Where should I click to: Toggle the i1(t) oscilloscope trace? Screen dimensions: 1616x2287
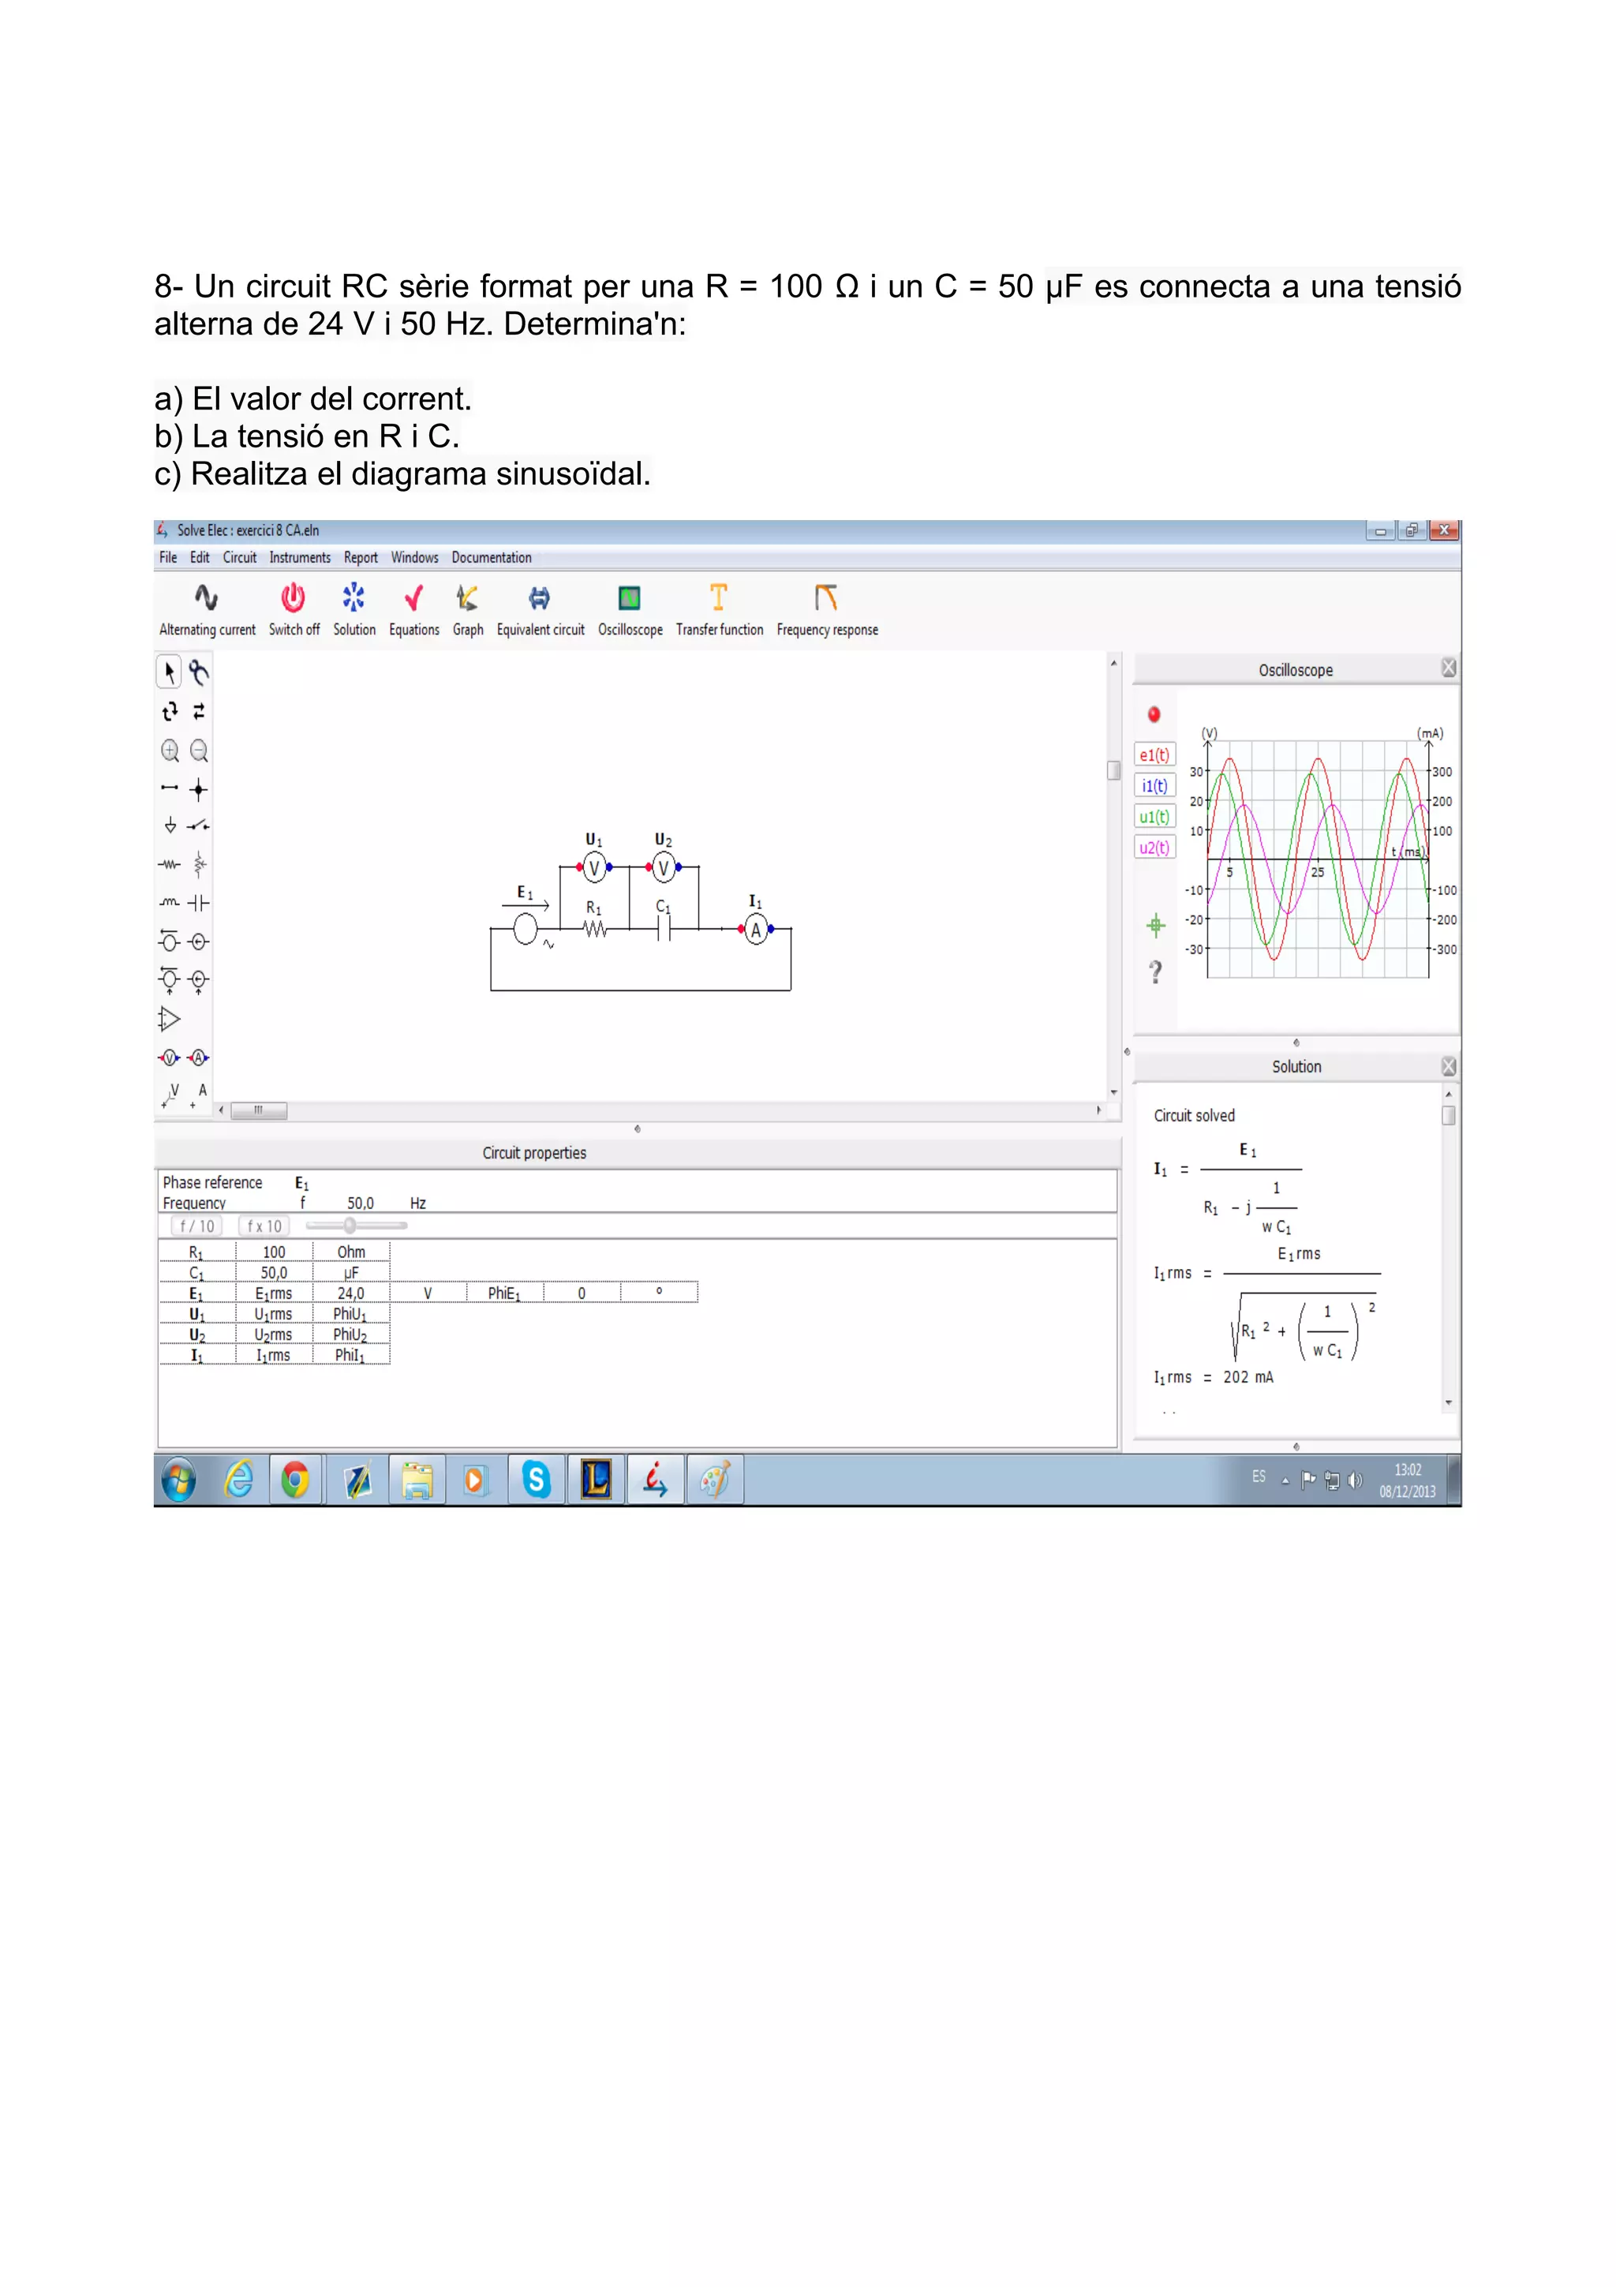point(1155,786)
